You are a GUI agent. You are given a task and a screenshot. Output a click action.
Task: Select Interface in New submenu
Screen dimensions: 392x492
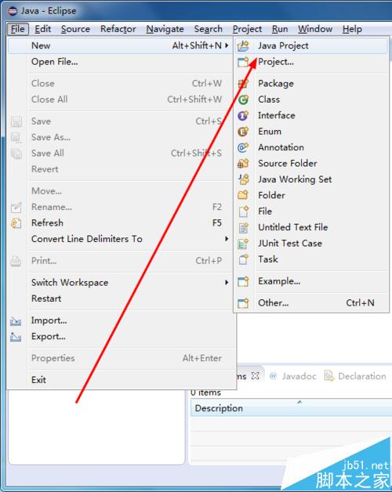[311, 115]
